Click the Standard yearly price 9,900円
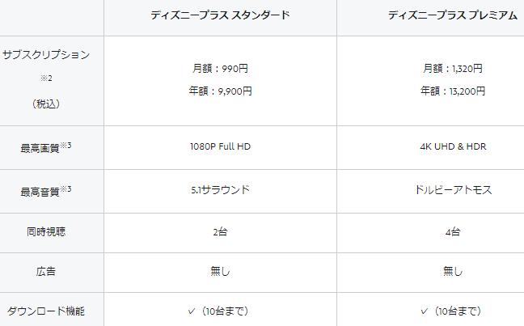The image size is (524, 326). pyautogui.click(x=220, y=91)
